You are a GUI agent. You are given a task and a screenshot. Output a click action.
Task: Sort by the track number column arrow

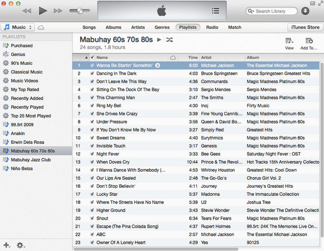click(86, 58)
